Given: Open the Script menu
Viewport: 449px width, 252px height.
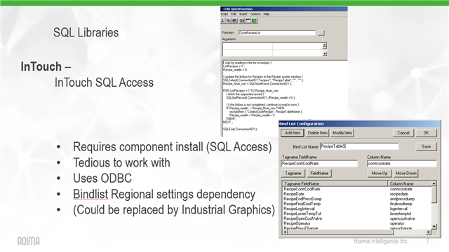Looking at the screenshot, I should click(224, 14).
